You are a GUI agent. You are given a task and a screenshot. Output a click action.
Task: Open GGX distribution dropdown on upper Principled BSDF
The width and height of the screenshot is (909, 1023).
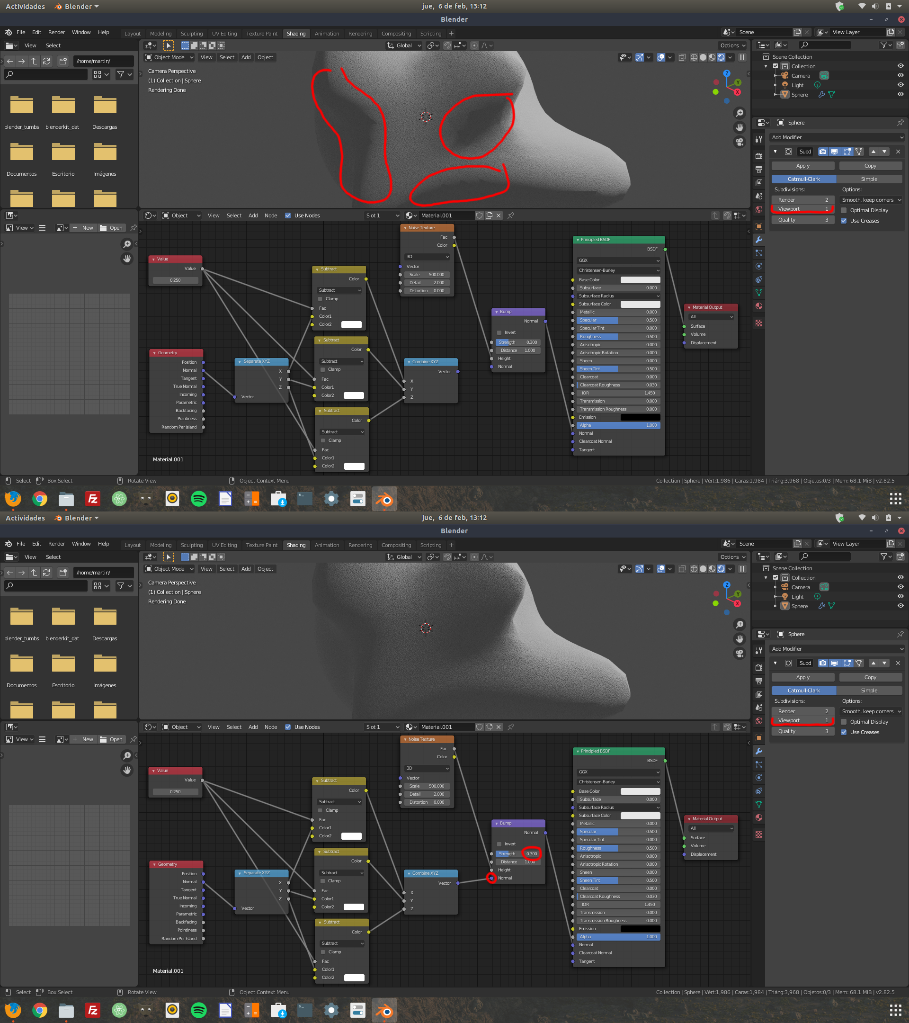(x=618, y=261)
